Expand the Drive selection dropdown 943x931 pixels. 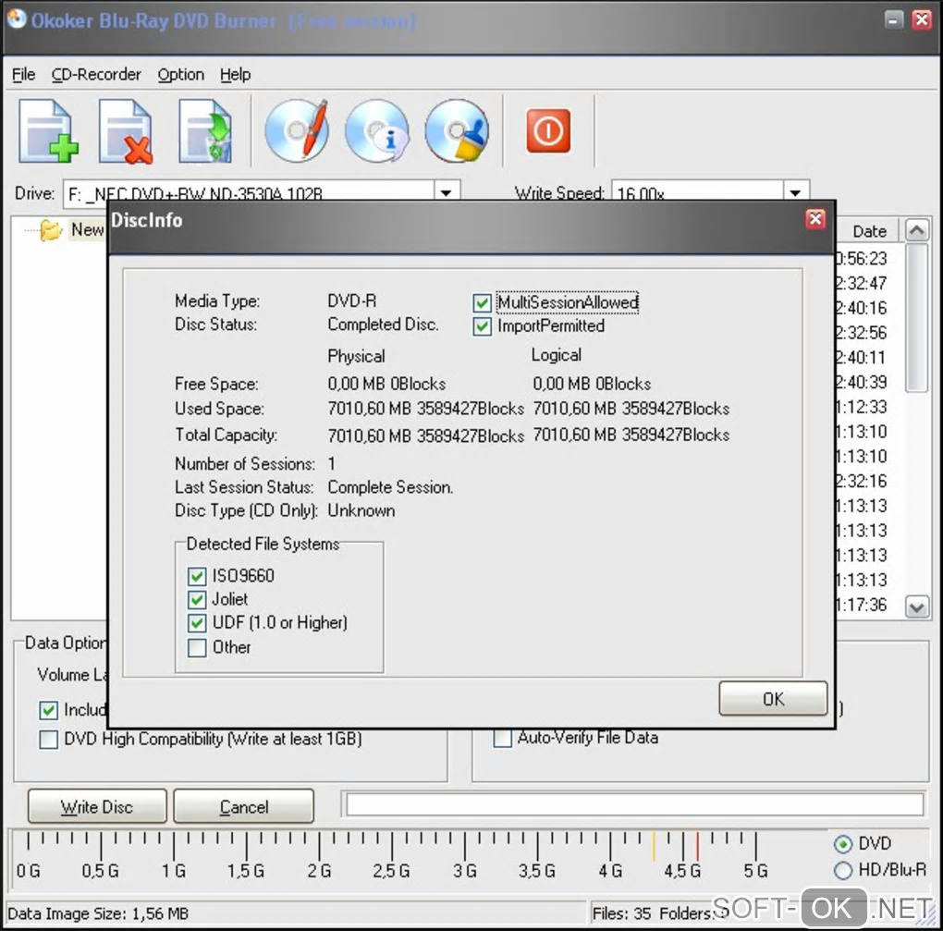[x=447, y=193]
